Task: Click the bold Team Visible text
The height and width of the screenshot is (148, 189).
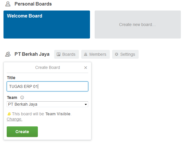Action: click(58, 114)
